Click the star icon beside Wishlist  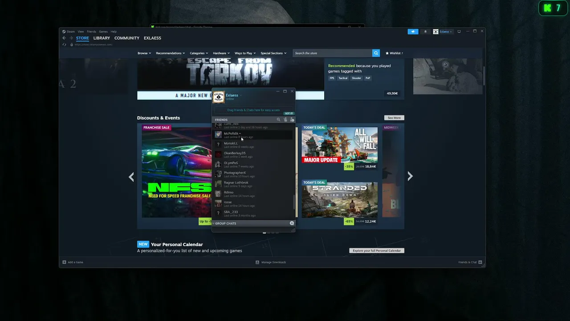click(x=387, y=53)
